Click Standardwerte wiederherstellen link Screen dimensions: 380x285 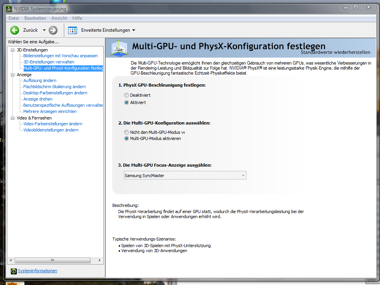coord(335,52)
